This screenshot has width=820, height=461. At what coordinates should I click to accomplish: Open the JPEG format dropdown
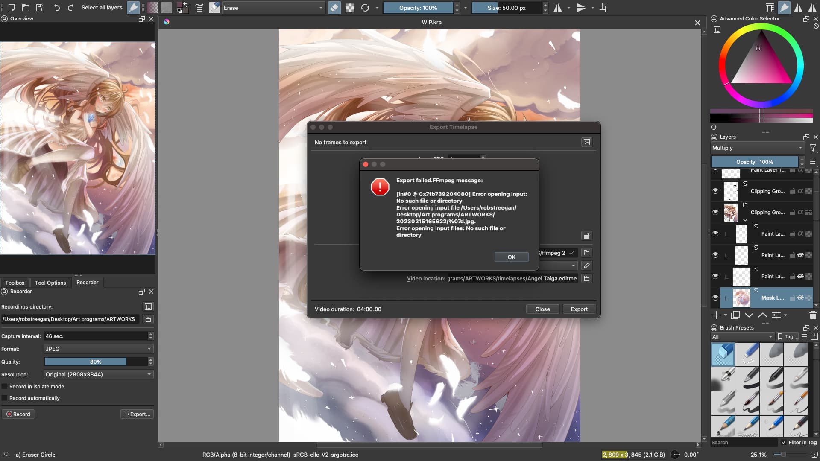tap(98, 349)
